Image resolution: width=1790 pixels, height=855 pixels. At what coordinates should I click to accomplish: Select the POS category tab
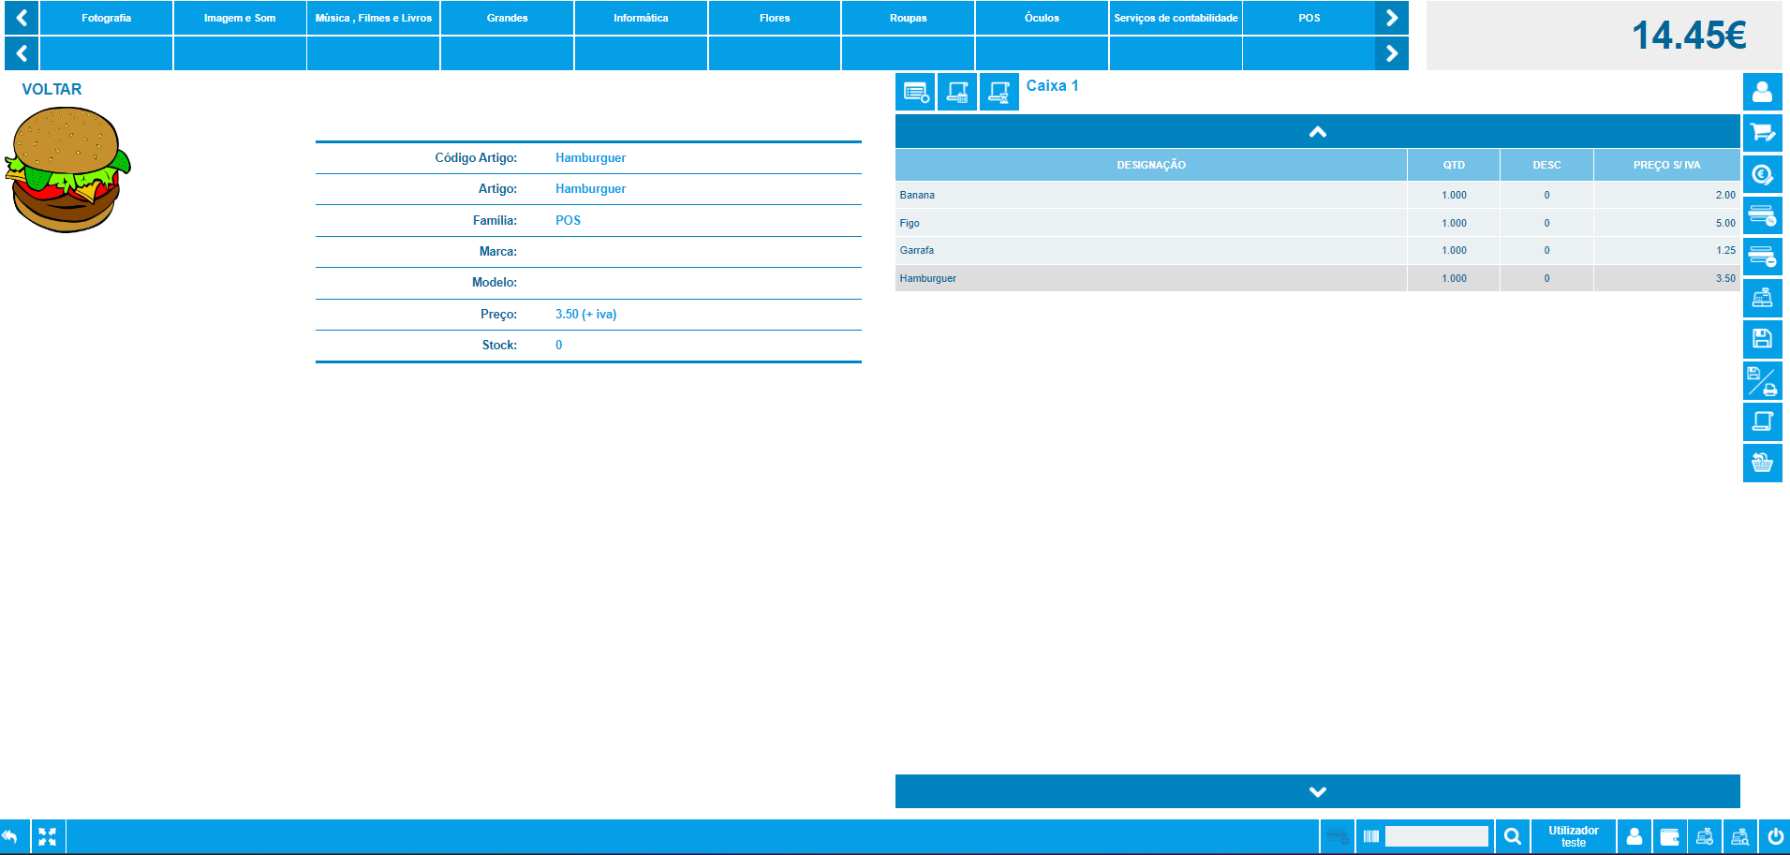coord(1309,18)
